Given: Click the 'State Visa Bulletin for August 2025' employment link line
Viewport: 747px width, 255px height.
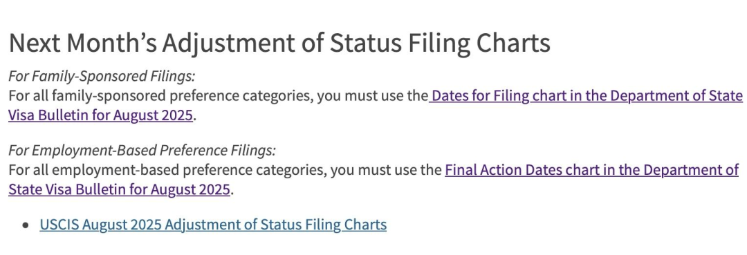Looking at the screenshot, I should [x=119, y=190].
